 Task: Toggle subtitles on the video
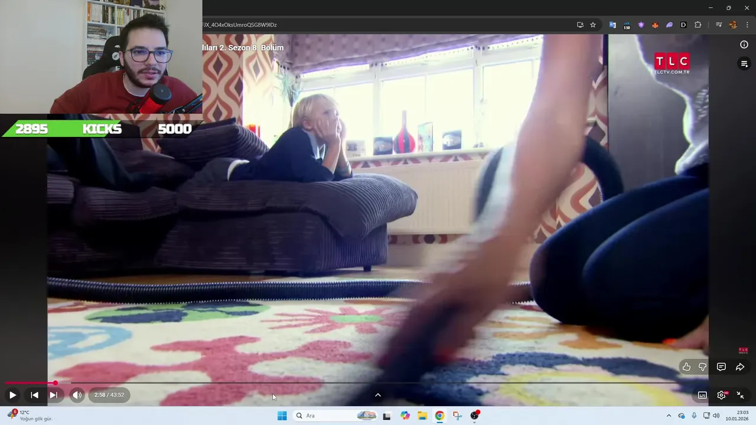(702, 395)
